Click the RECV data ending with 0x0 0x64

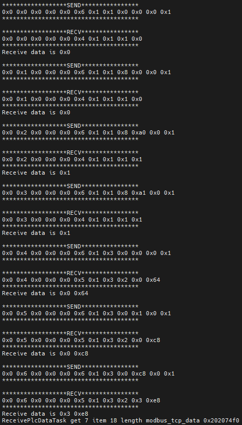pyautogui.click(x=81, y=280)
